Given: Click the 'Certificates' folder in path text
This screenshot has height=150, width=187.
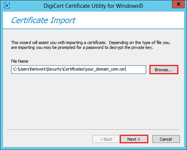Looking at the screenshot, I should (x=74, y=69).
